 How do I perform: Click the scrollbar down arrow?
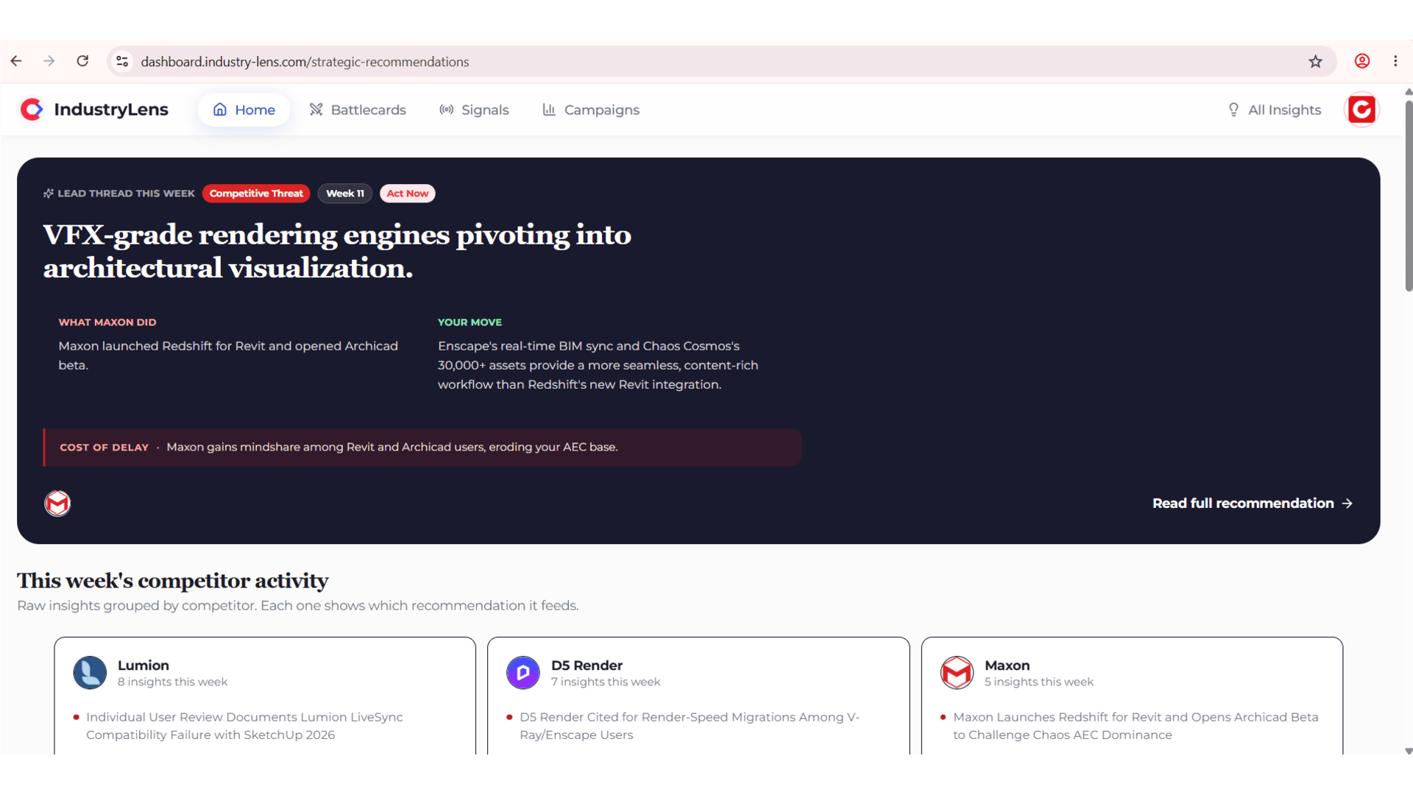point(1409,752)
